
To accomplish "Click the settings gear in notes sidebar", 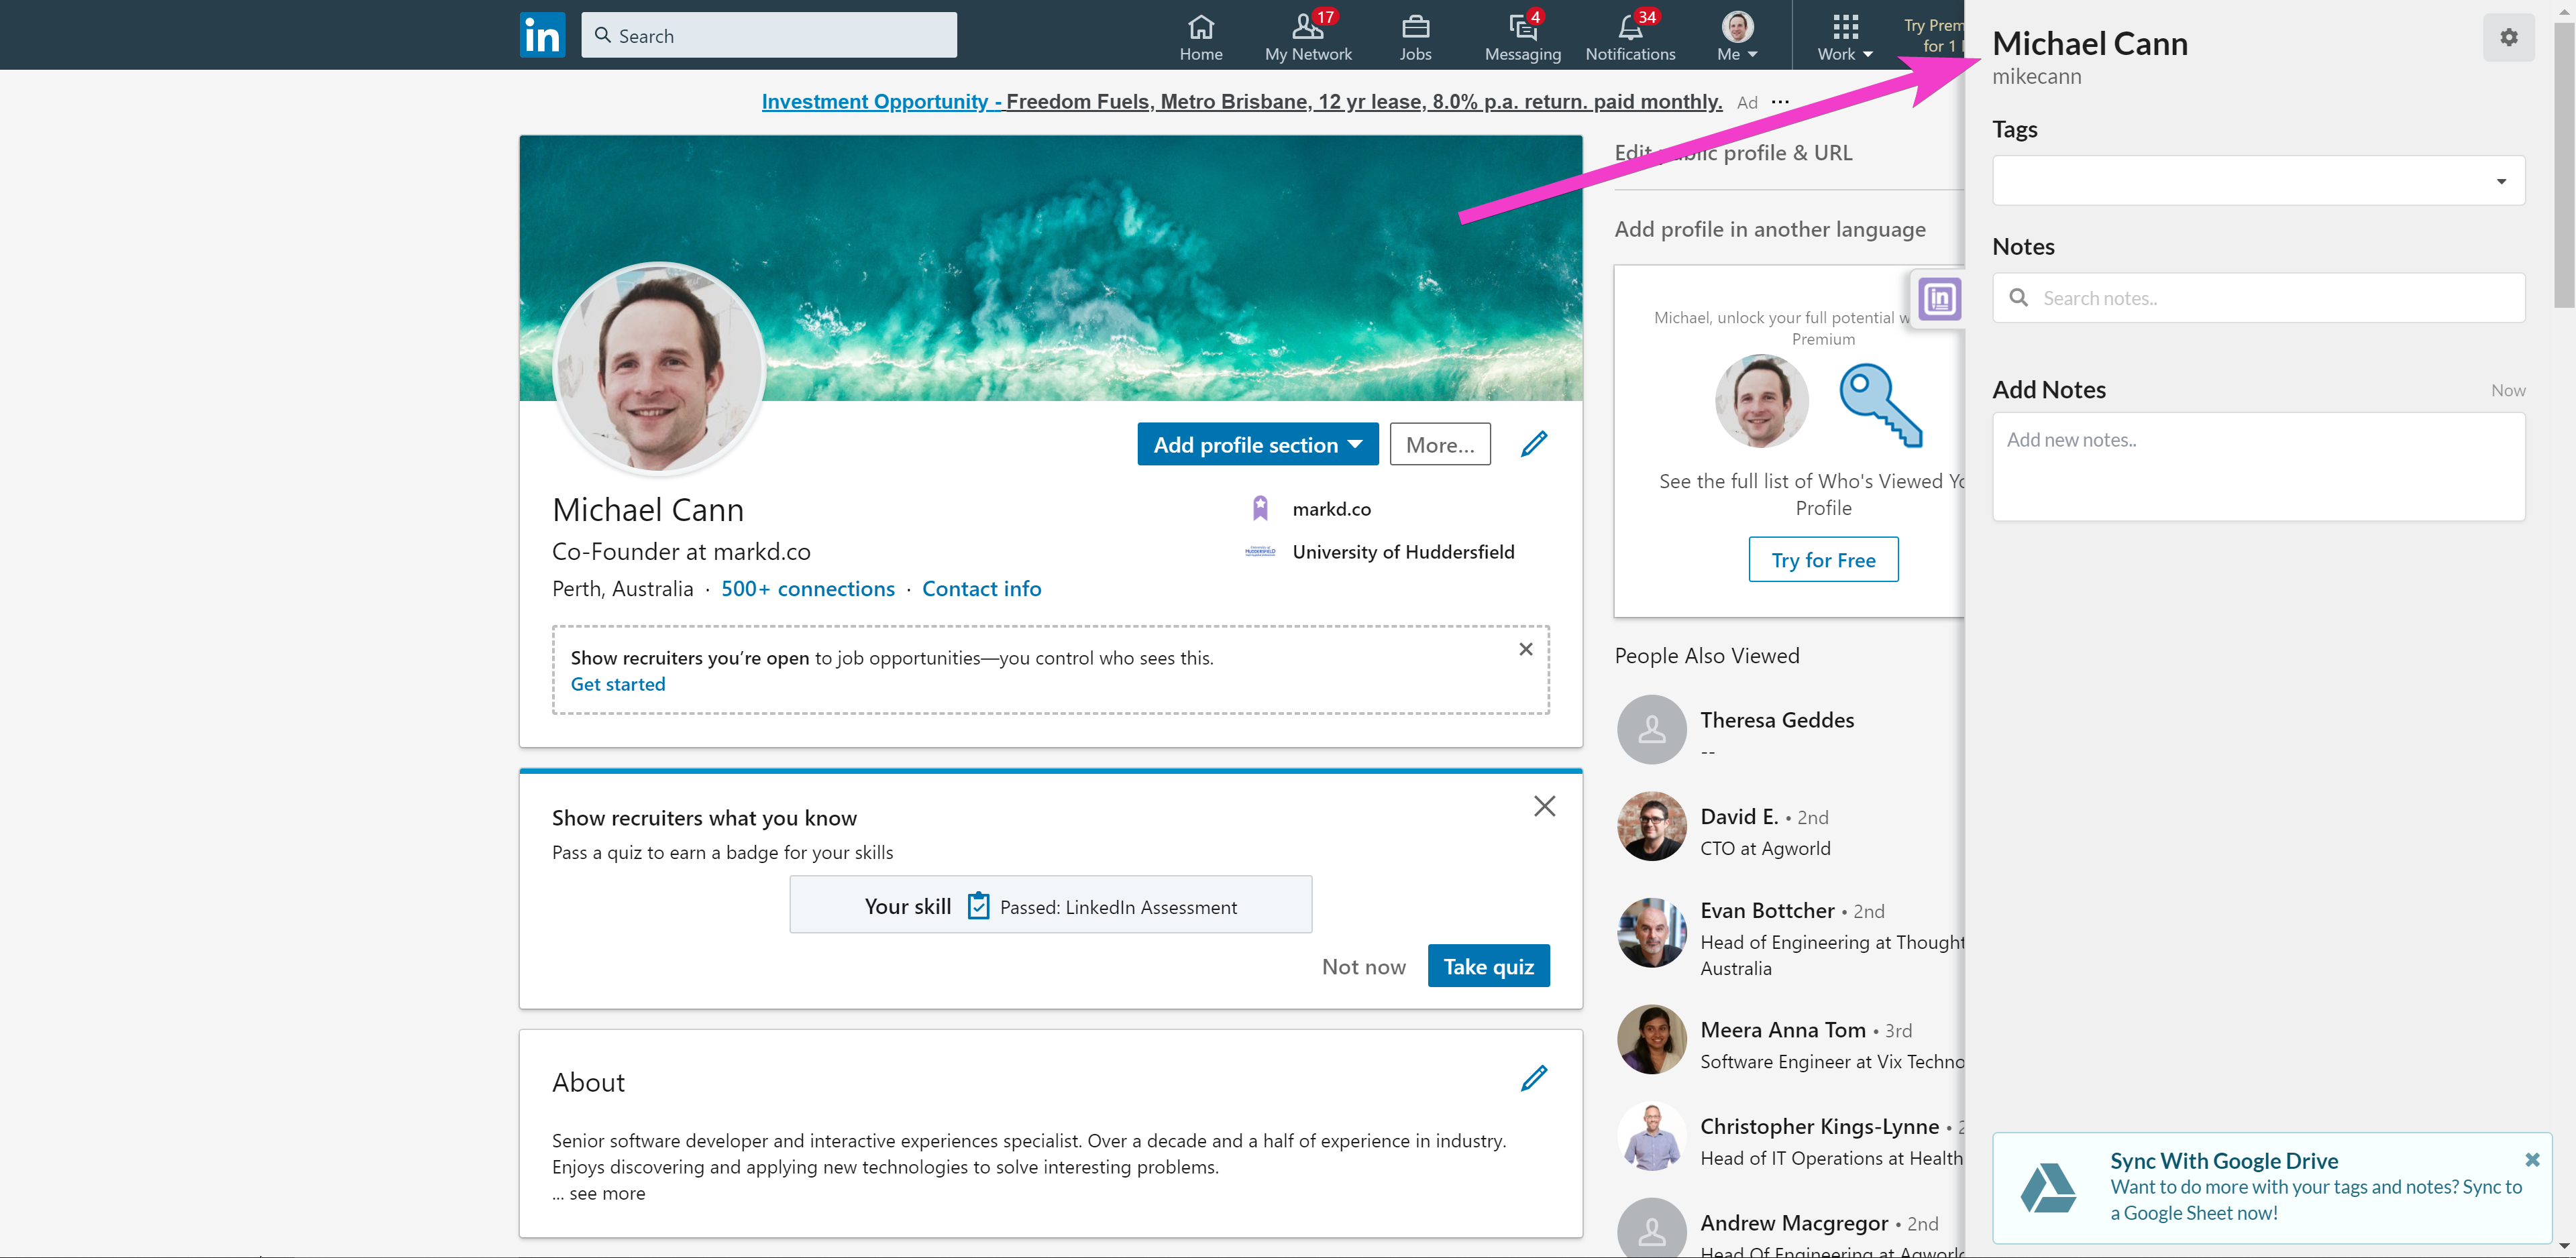I will (2508, 38).
